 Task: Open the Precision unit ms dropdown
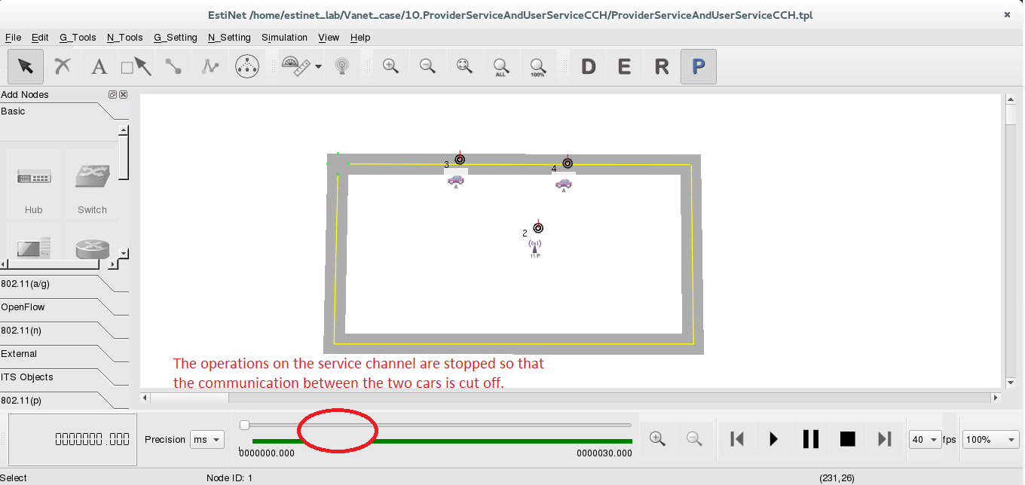[x=207, y=440]
